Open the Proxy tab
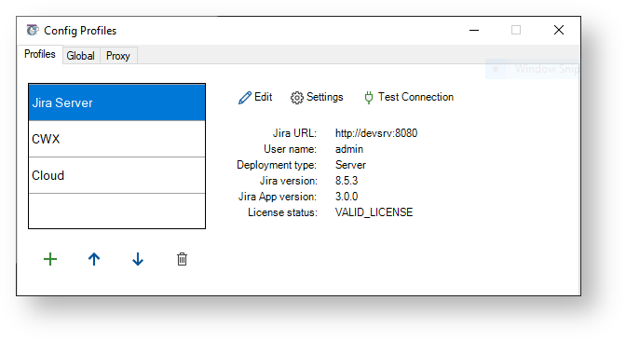 pos(118,56)
